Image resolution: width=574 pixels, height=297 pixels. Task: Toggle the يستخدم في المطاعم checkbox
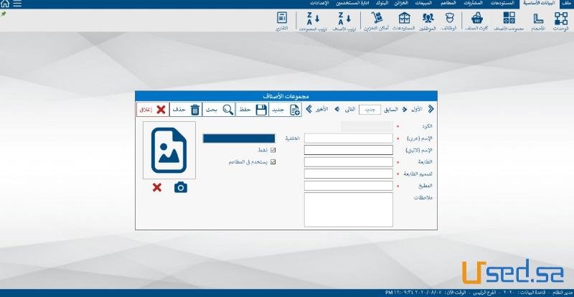273,161
